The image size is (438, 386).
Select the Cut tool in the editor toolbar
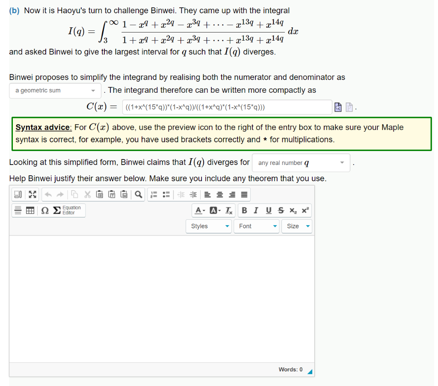[87, 194]
